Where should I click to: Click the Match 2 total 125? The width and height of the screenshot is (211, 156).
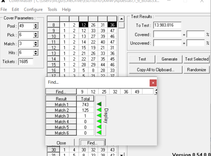point(85,110)
